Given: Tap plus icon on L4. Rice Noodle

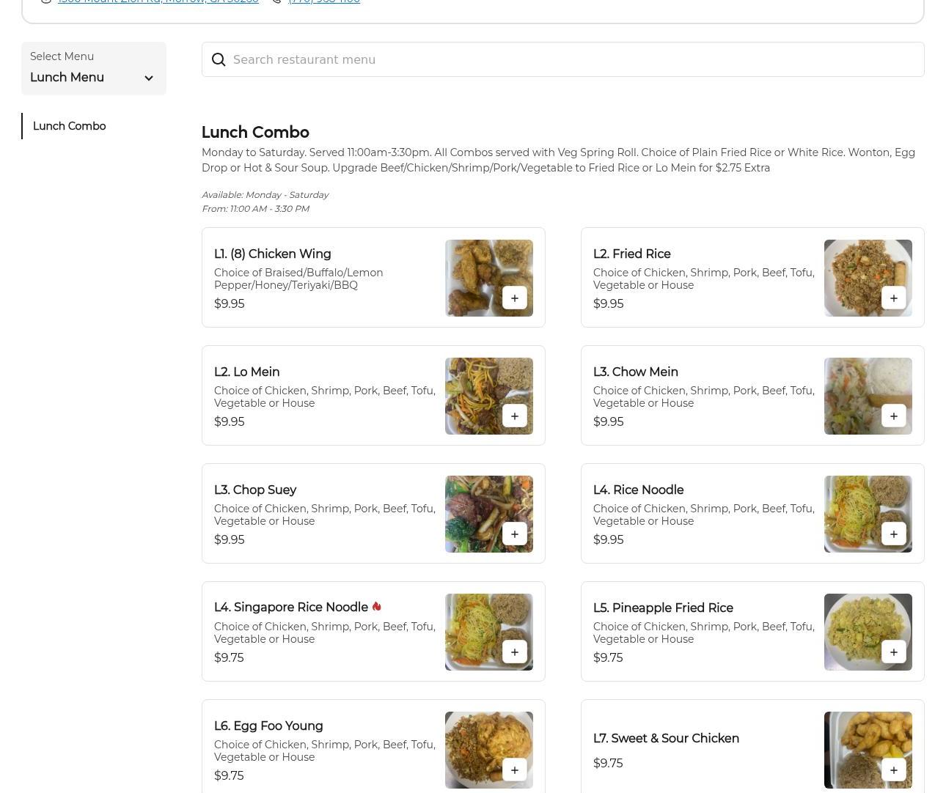Looking at the screenshot, I should click(893, 534).
